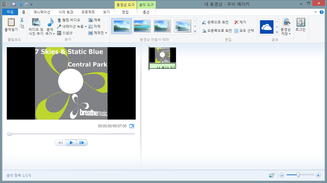
Task: Click the Remove red X button
Action: [240, 22]
